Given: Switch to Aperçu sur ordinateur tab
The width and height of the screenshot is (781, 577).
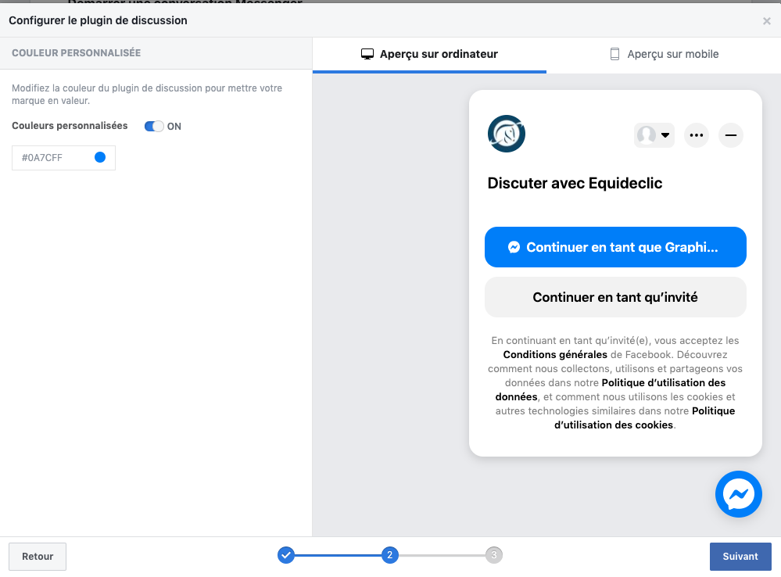Looking at the screenshot, I should (x=429, y=54).
